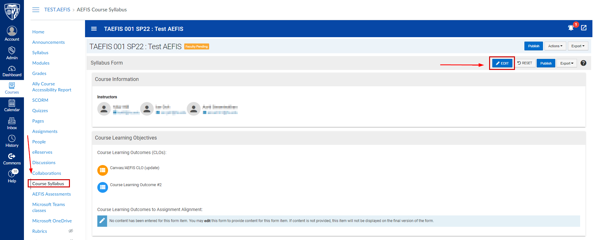Click the second instructor avatar

coord(147,109)
